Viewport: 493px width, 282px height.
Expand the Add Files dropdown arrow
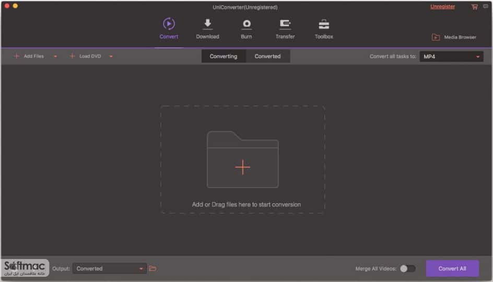(x=55, y=56)
